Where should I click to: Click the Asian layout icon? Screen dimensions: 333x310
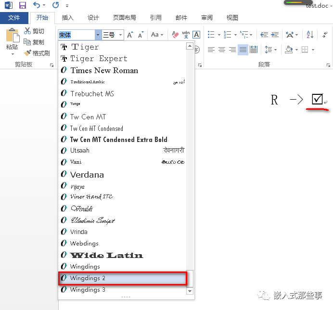(x=290, y=35)
